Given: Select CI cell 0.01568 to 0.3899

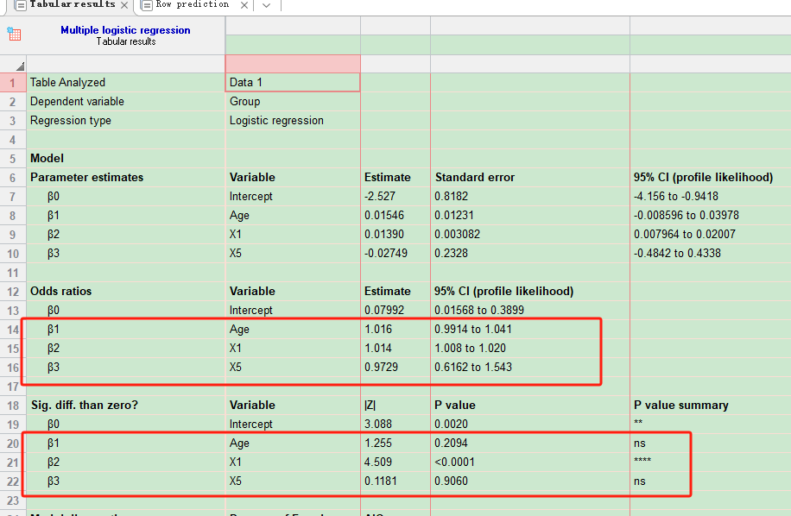Looking at the screenshot, I should coord(529,311).
